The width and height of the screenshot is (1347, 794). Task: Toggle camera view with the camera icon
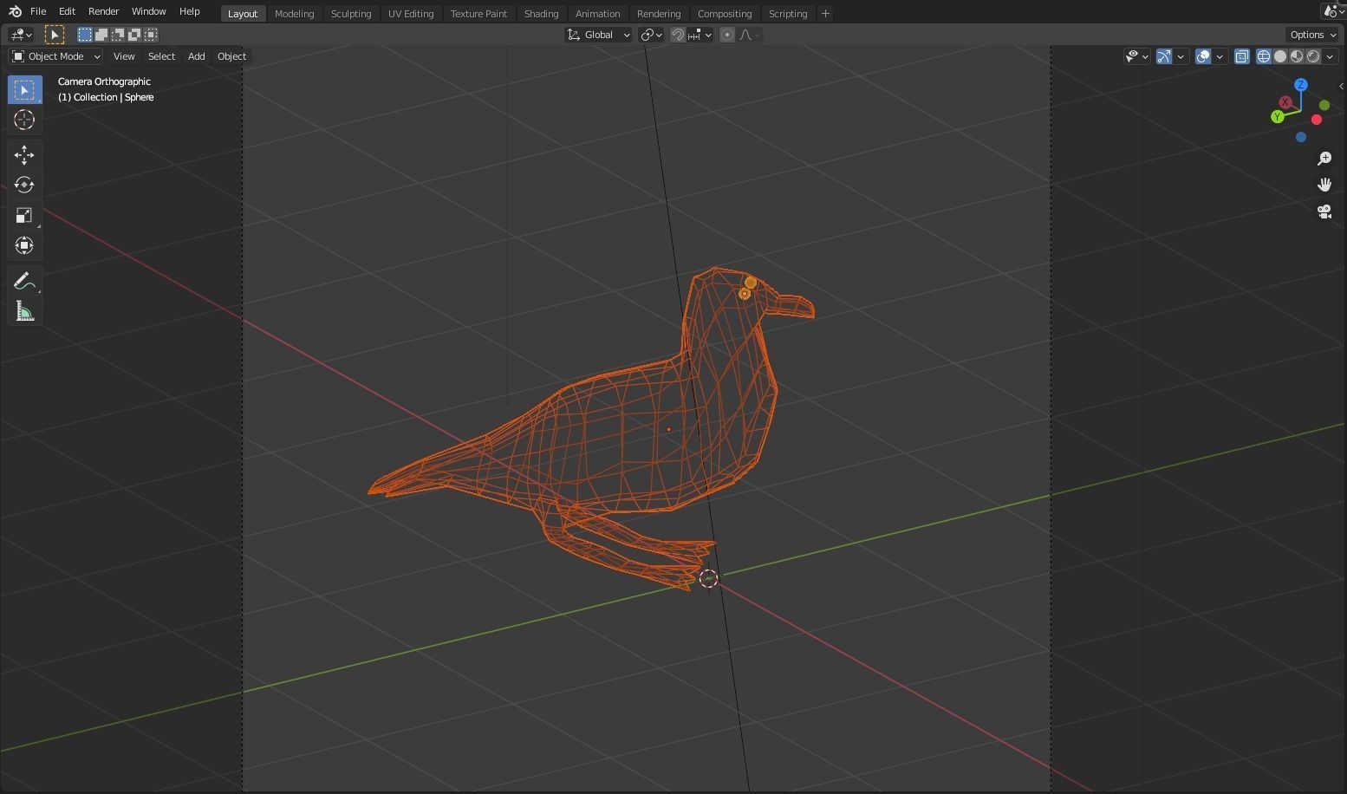(1324, 212)
